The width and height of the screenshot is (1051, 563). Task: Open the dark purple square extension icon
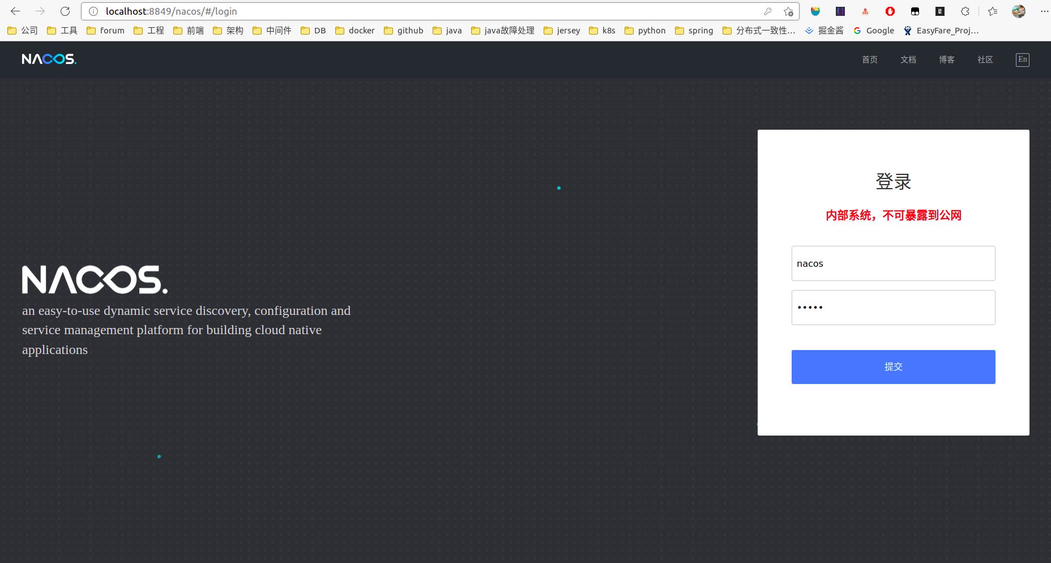pos(840,11)
